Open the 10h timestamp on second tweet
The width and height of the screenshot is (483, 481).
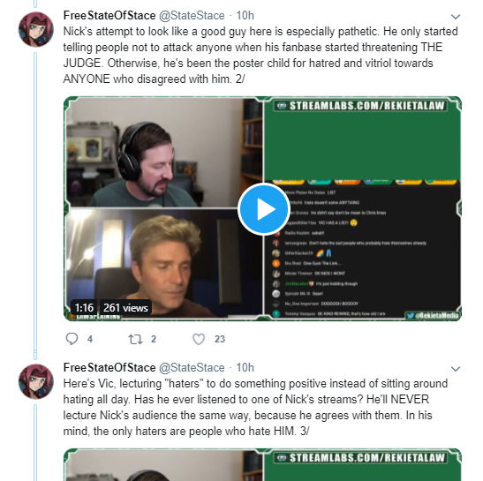pyautogui.click(x=245, y=368)
